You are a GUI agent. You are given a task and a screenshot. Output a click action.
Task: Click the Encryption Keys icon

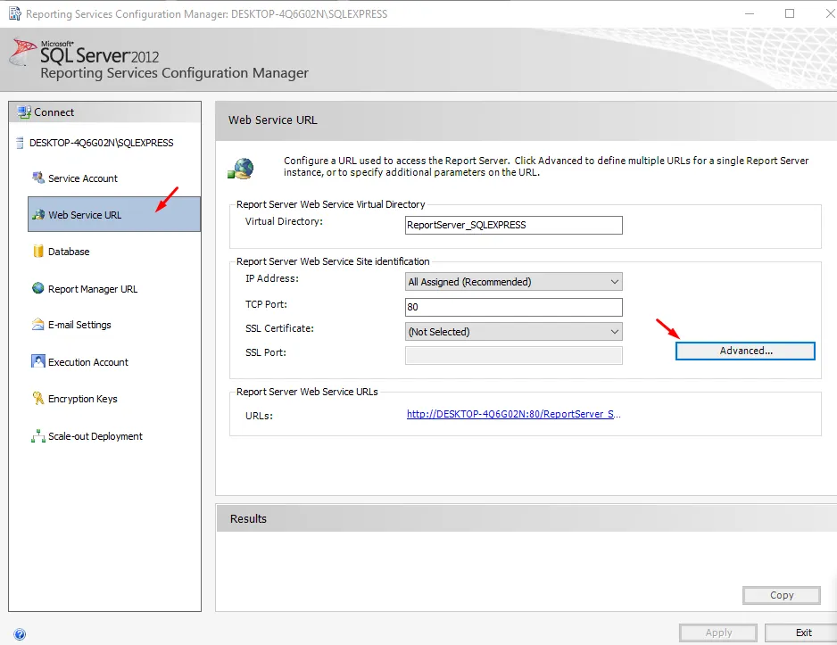coord(37,398)
